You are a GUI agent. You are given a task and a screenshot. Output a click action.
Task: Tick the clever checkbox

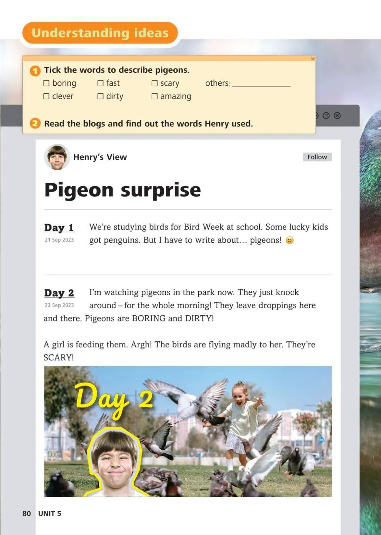[46, 96]
